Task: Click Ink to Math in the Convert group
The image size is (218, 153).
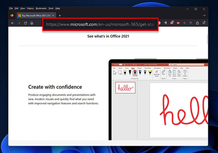Action: coord(179,73)
